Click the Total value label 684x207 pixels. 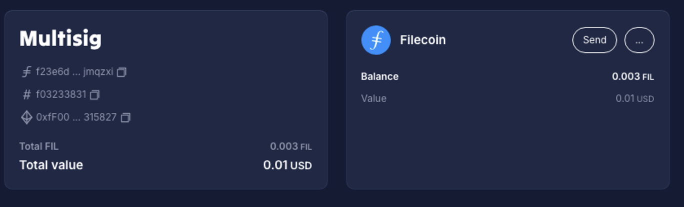[x=51, y=165]
